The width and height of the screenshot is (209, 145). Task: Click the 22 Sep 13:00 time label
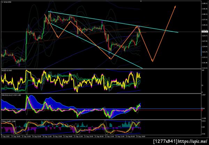coord(110,137)
